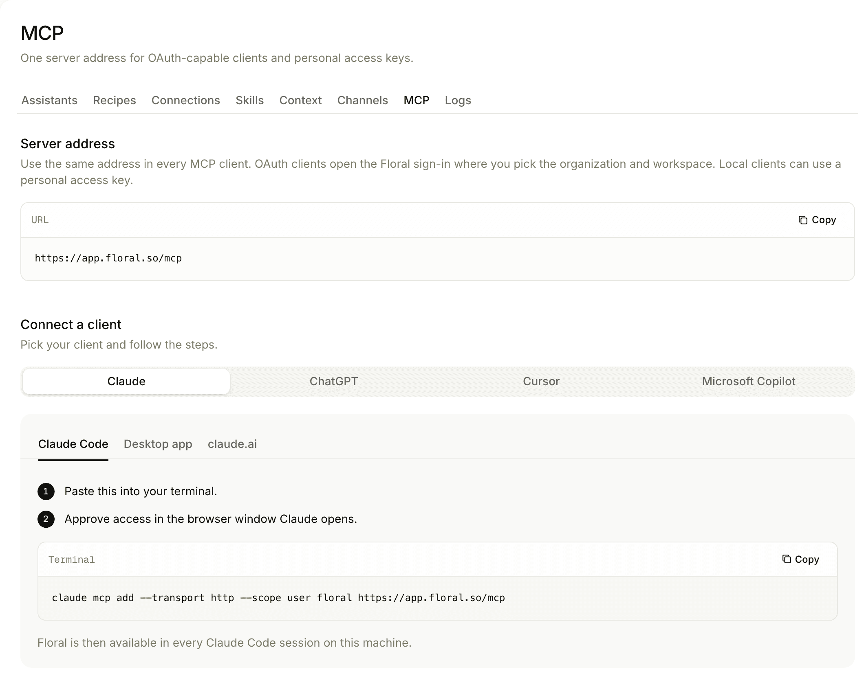Open the claude.ai sub-tab
This screenshot has height=676, width=864.
pos(232,444)
